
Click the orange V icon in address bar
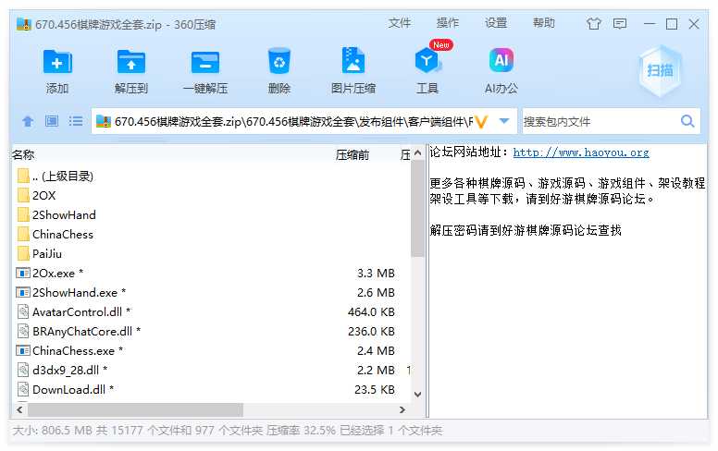click(481, 122)
